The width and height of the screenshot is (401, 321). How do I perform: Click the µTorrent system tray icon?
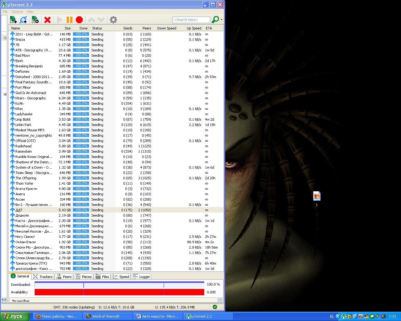coord(344,316)
